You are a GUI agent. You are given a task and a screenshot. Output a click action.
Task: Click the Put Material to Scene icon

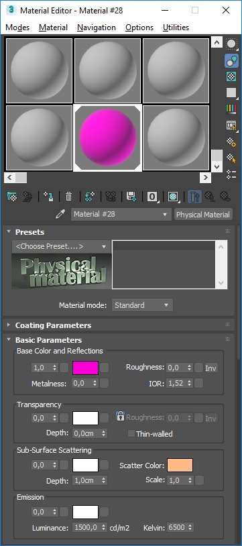[27, 197]
